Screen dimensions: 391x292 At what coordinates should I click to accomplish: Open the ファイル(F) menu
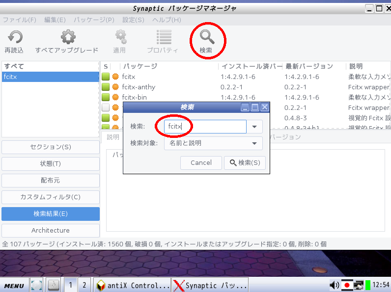click(20, 20)
